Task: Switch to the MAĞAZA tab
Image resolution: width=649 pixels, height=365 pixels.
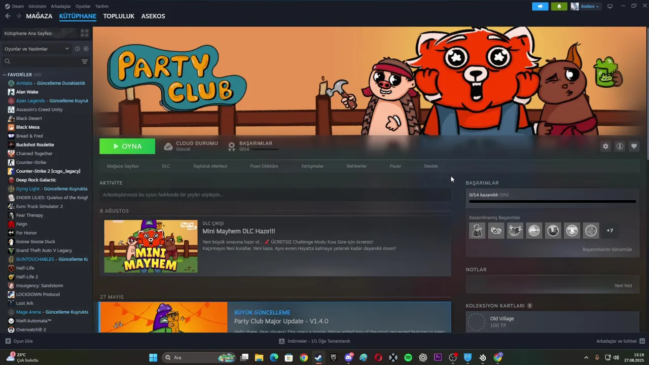Action: 39,16
